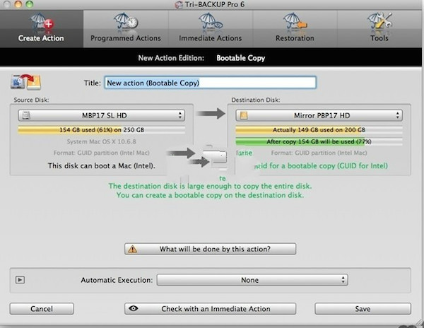Click the 'Source Disk:' label
The width and height of the screenshot is (424, 328).
[31, 100]
